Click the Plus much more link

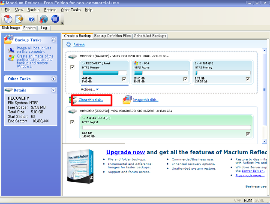(250, 175)
